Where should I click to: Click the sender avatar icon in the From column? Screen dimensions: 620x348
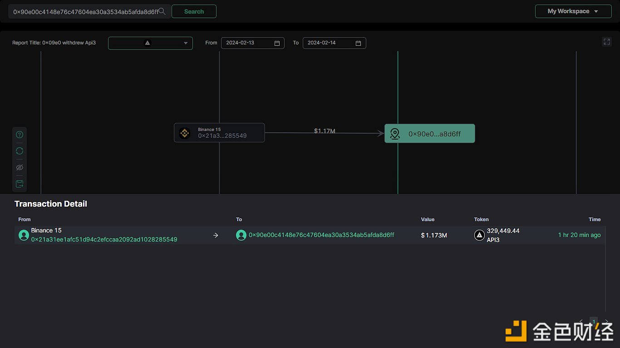(x=24, y=235)
